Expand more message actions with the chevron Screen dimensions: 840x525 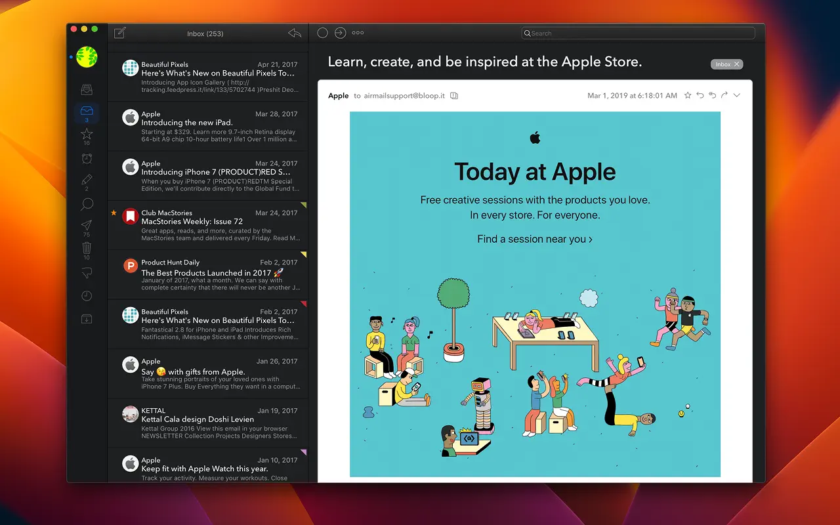tap(736, 95)
